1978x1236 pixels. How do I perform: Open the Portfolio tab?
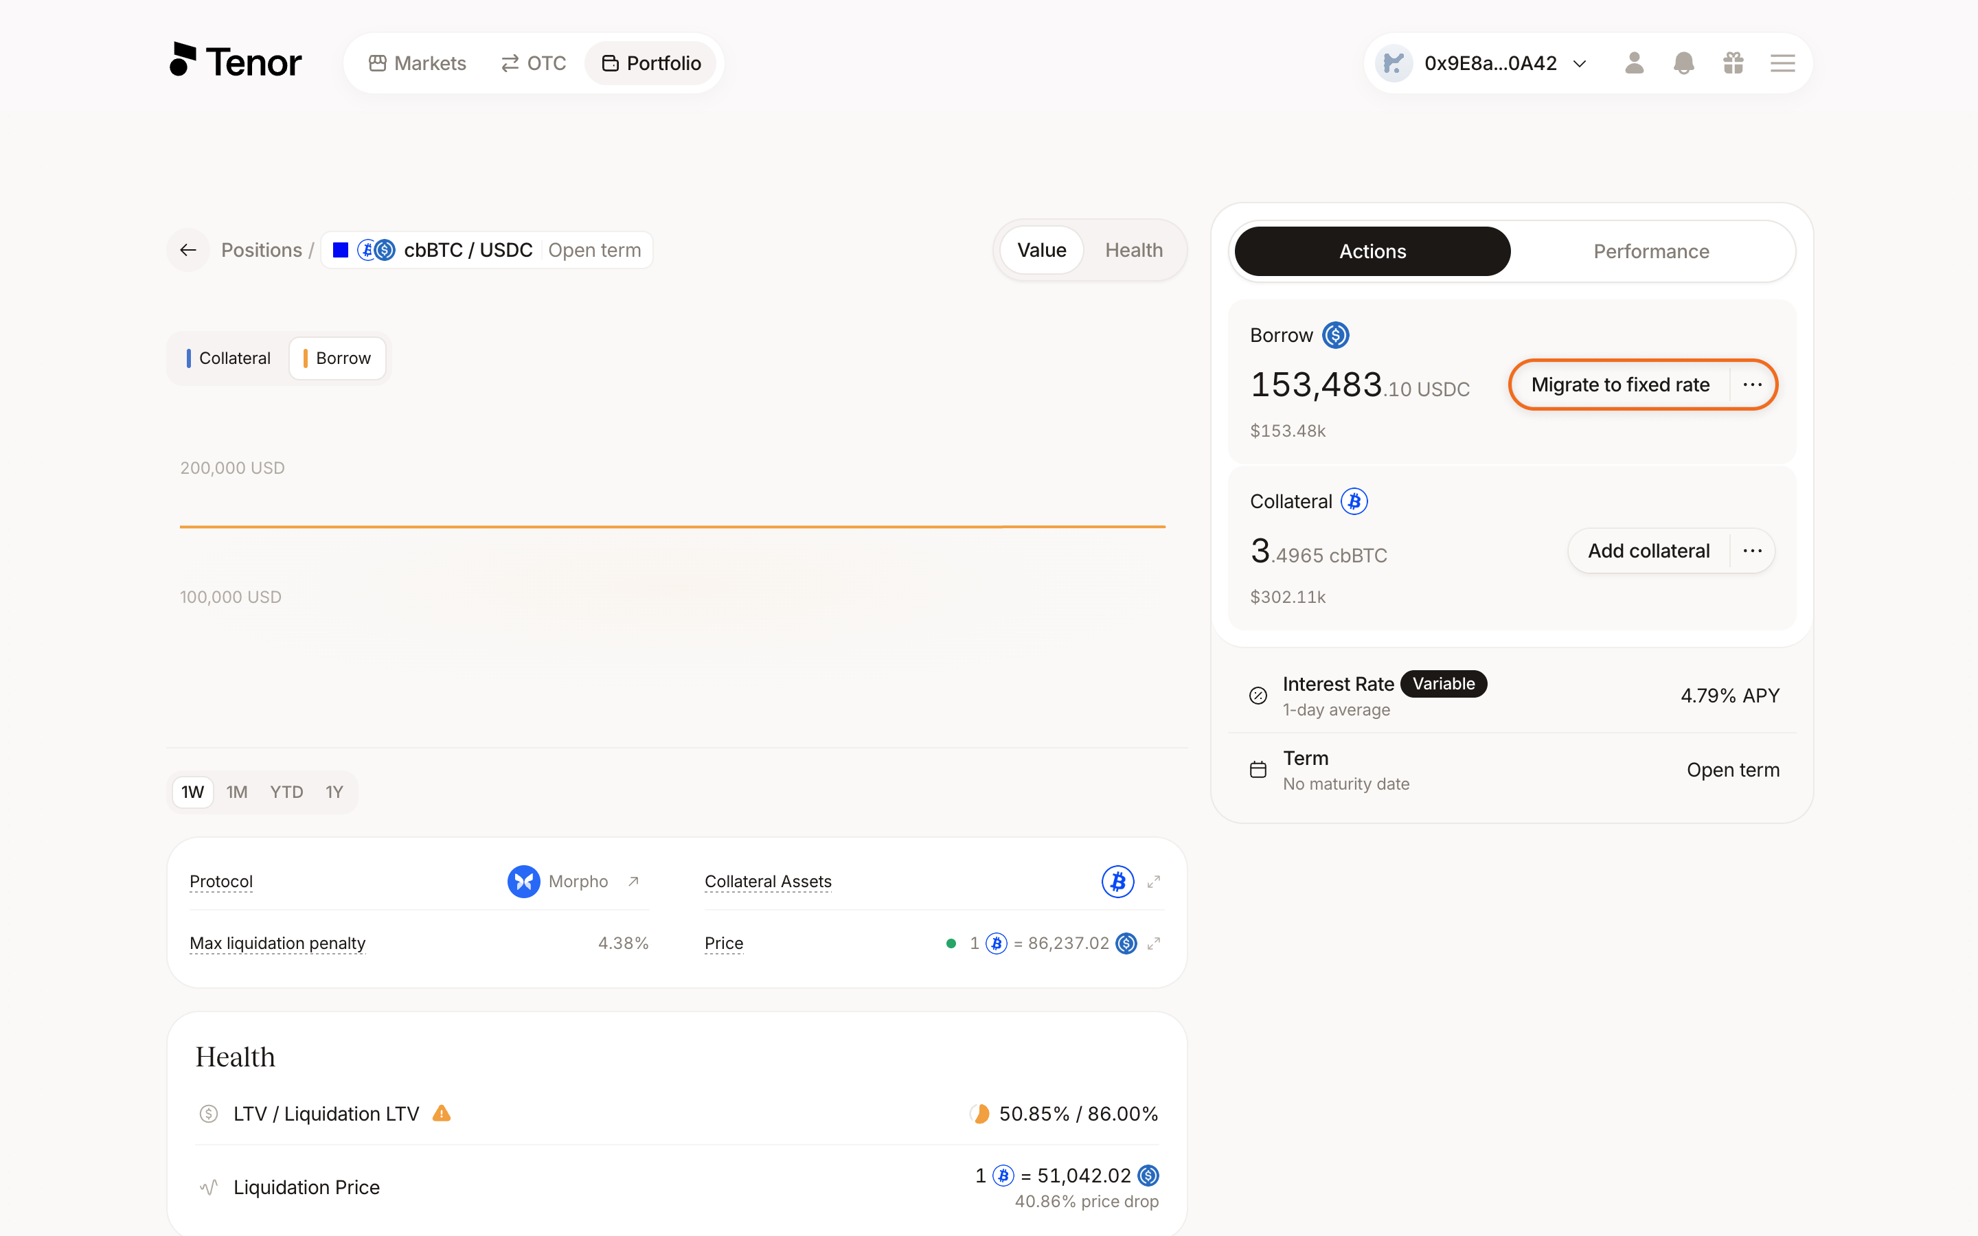click(651, 63)
